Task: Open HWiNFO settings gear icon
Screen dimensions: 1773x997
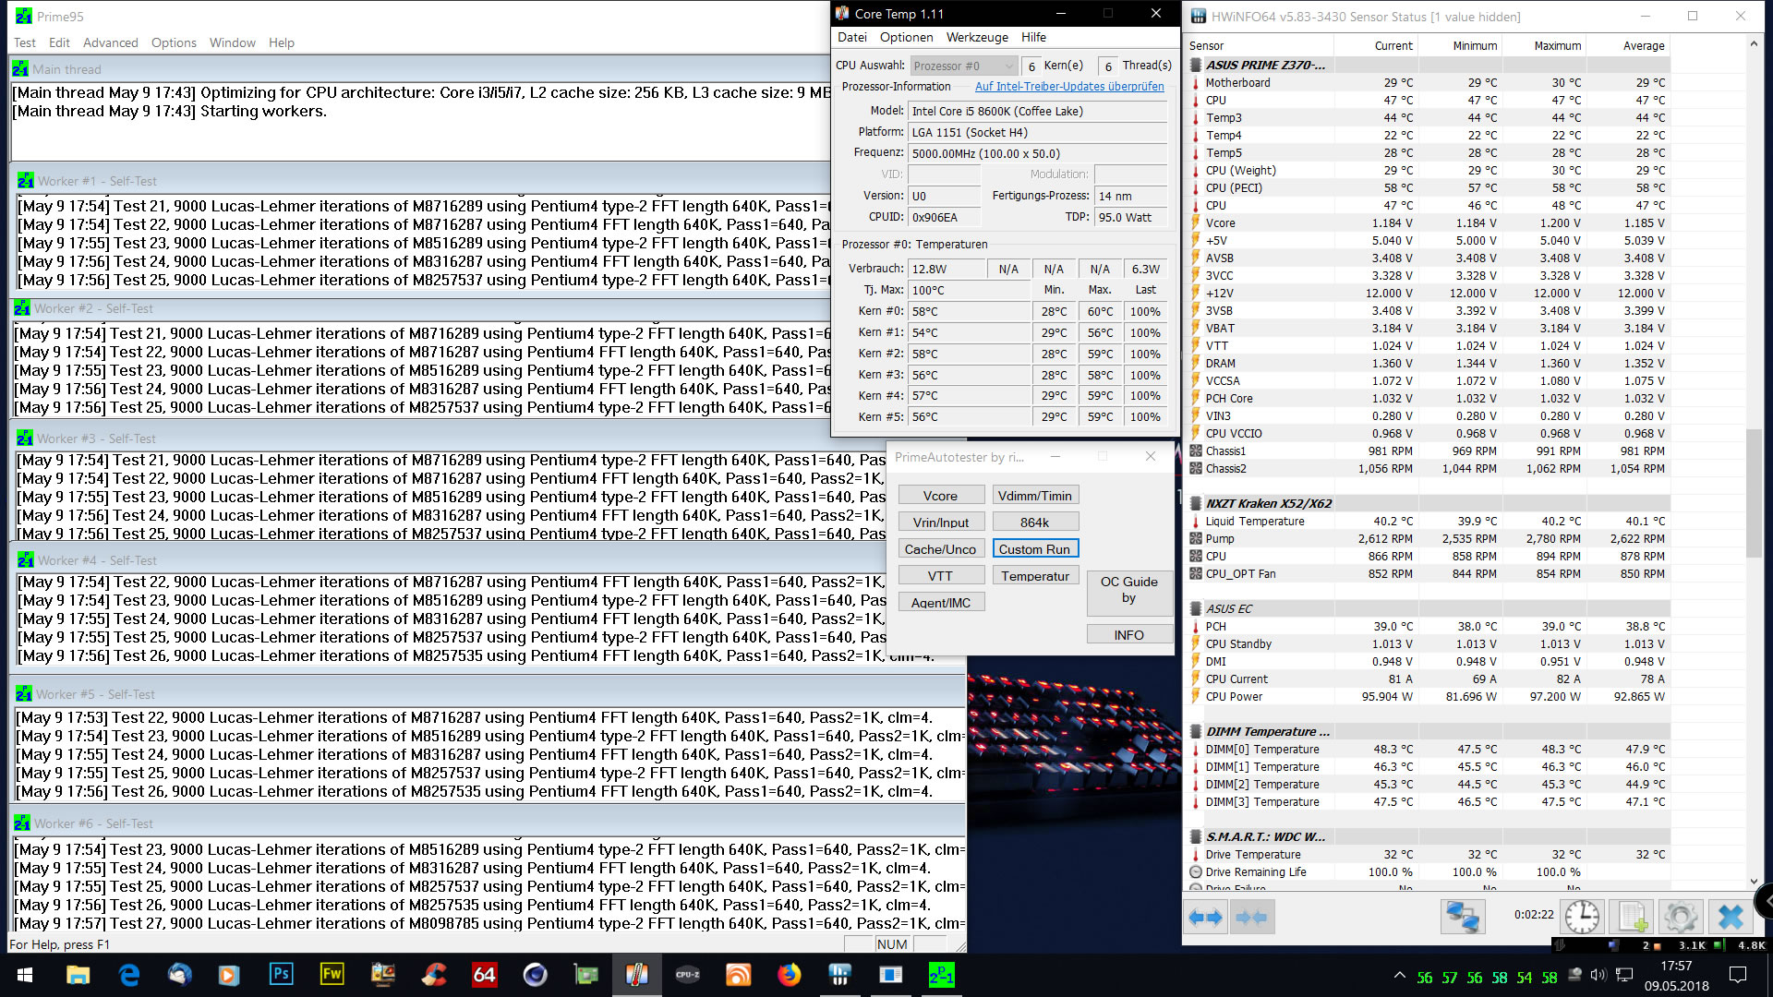Action: point(1680,918)
